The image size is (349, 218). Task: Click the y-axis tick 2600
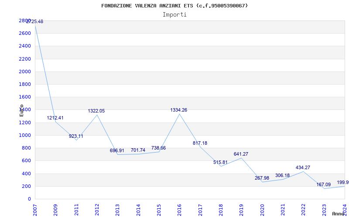(x=25, y=34)
